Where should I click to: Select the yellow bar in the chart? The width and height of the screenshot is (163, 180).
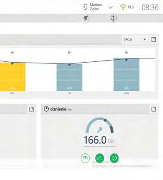[13, 77]
